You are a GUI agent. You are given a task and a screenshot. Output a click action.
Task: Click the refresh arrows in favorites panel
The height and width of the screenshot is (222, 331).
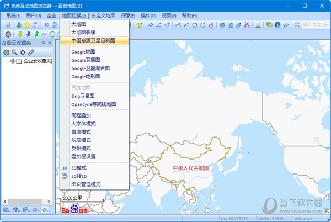click(23, 52)
